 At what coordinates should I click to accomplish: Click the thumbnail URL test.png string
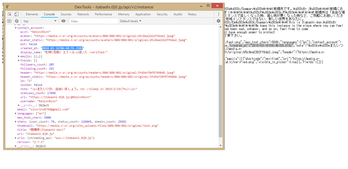pyautogui.click(x=97, y=126)
